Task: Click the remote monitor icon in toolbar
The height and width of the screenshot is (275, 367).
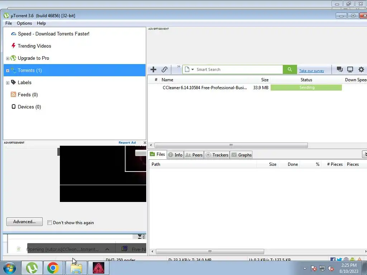Action: coord(350,69)
